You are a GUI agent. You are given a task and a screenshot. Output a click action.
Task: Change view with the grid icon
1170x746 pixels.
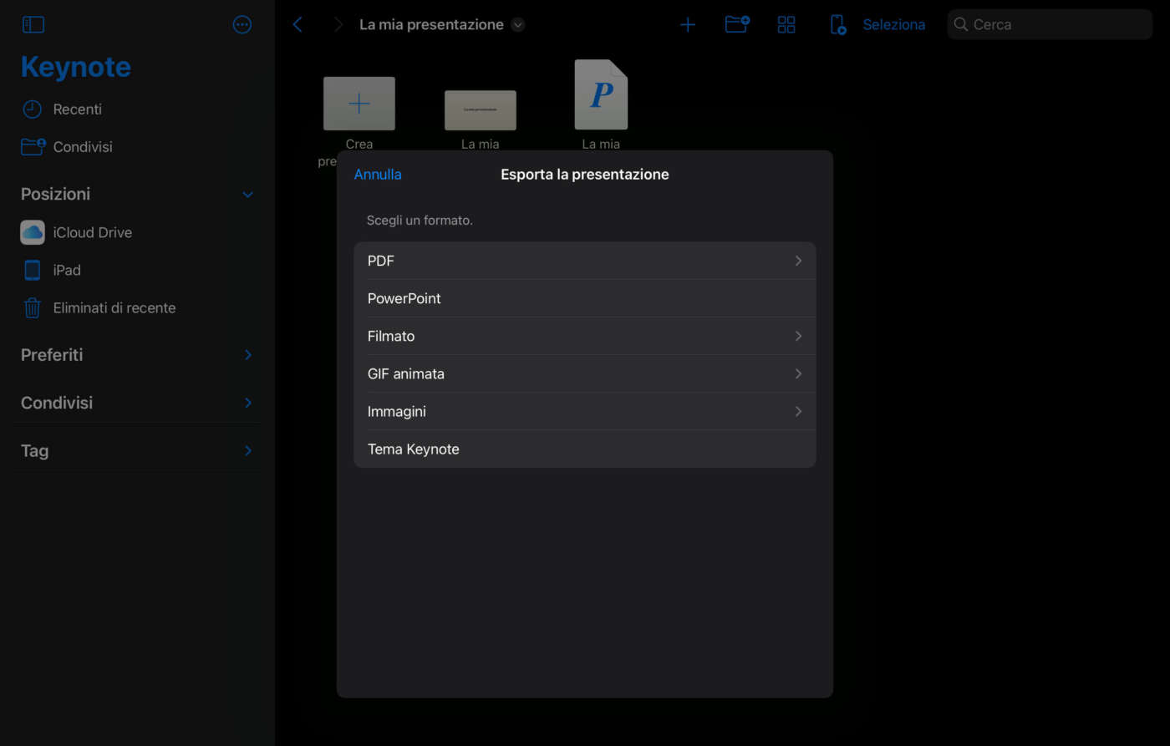[786, 25]
